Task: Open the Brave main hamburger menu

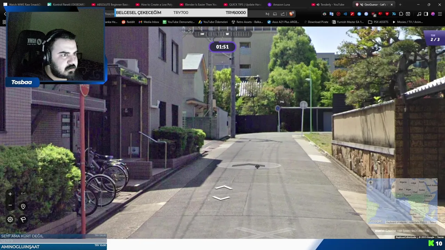Action: tap(440, 14)
